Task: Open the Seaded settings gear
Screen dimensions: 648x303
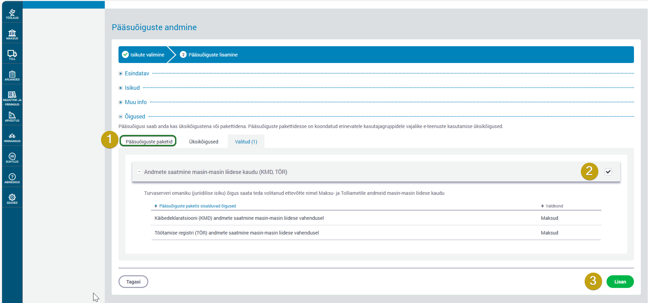Action: pos(12,199)
